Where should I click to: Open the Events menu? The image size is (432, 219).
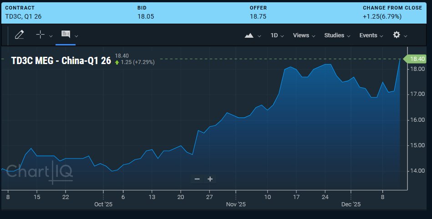pos(371,35)
